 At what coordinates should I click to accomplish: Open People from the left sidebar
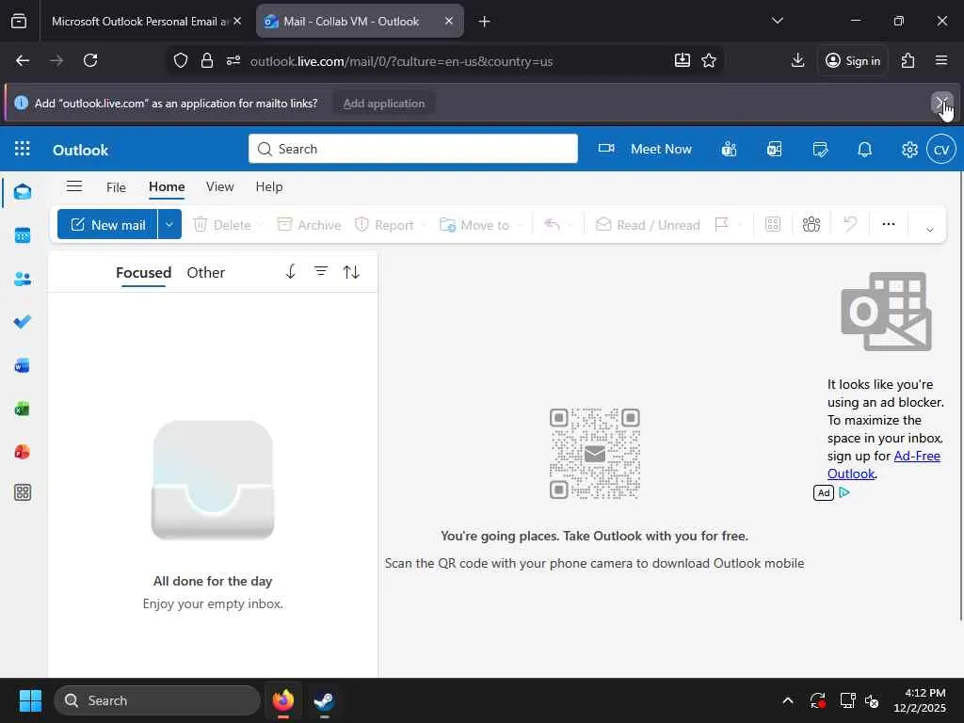(x=23, y=279)
